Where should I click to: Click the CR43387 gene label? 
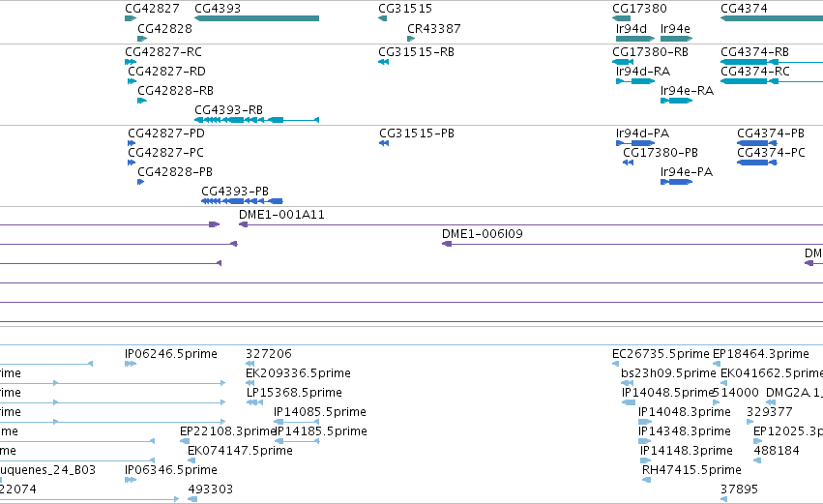pos(434,29)
